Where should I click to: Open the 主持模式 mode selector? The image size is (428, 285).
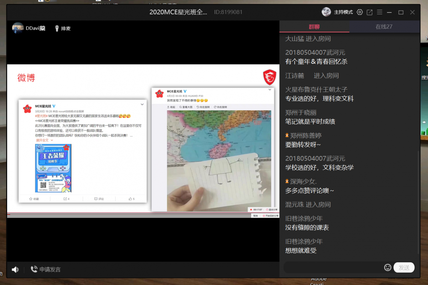[343, 12]
